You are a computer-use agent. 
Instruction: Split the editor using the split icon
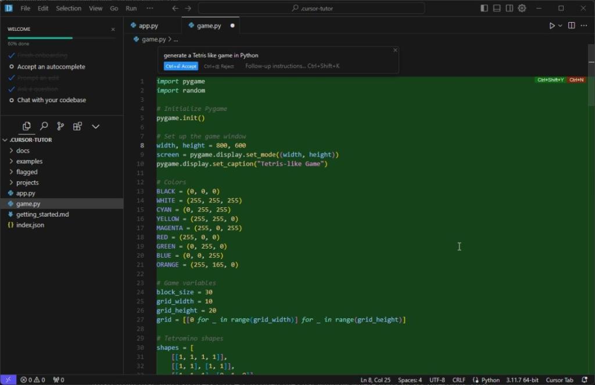[x=571, y=26]
